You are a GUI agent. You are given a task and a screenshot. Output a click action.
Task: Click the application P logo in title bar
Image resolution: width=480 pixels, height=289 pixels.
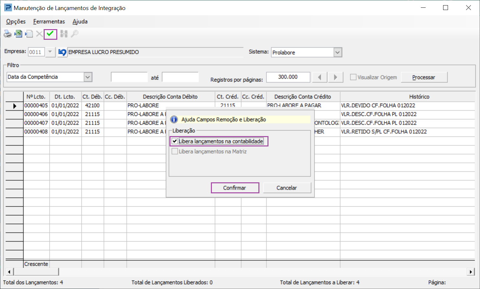(8, 8)
